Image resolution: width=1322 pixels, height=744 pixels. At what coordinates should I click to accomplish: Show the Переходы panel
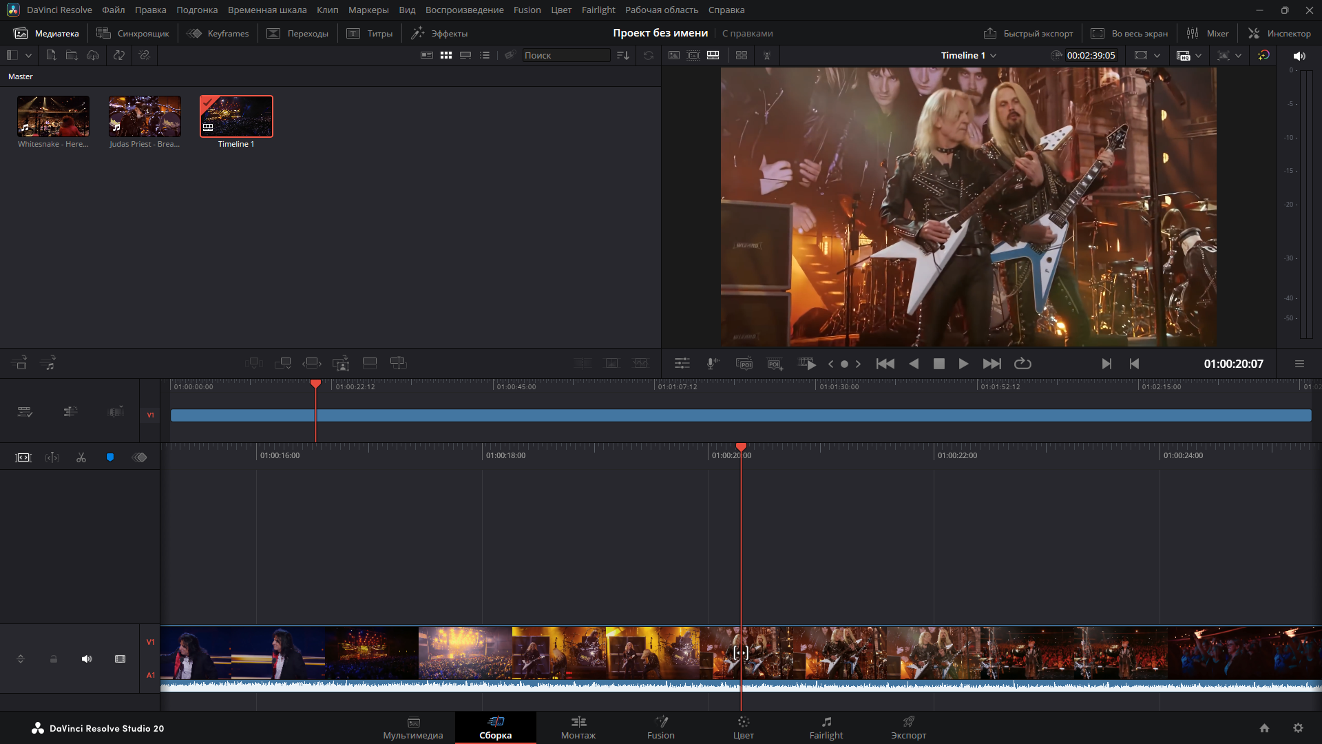point(297,33)
